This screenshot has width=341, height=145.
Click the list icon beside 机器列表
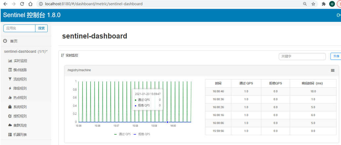10,134
